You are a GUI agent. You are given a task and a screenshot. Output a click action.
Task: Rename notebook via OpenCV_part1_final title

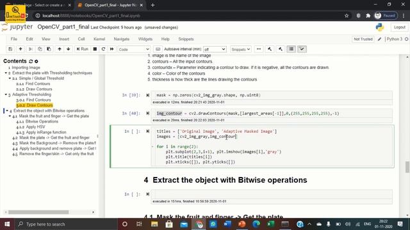pos(63,27)
